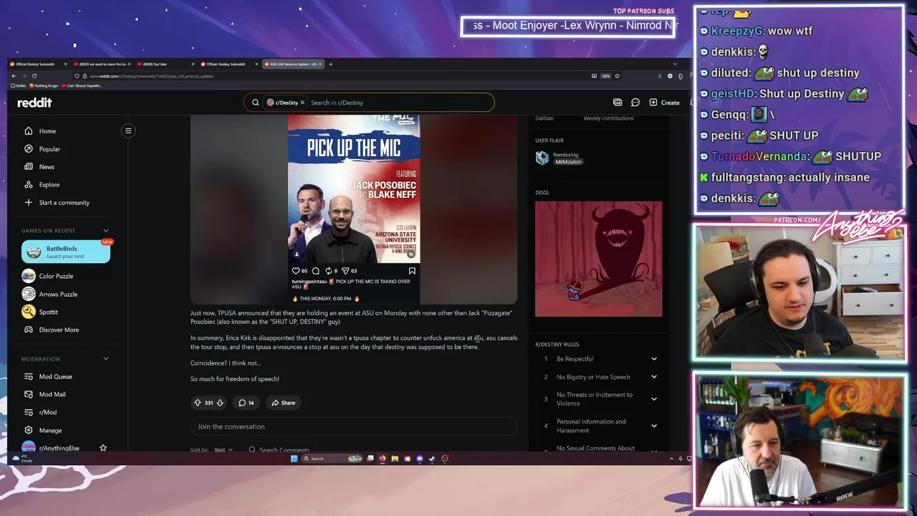Click the DGGL red monster artwork
Viewport: 917px width, 516px height.
tap(599, 259)
